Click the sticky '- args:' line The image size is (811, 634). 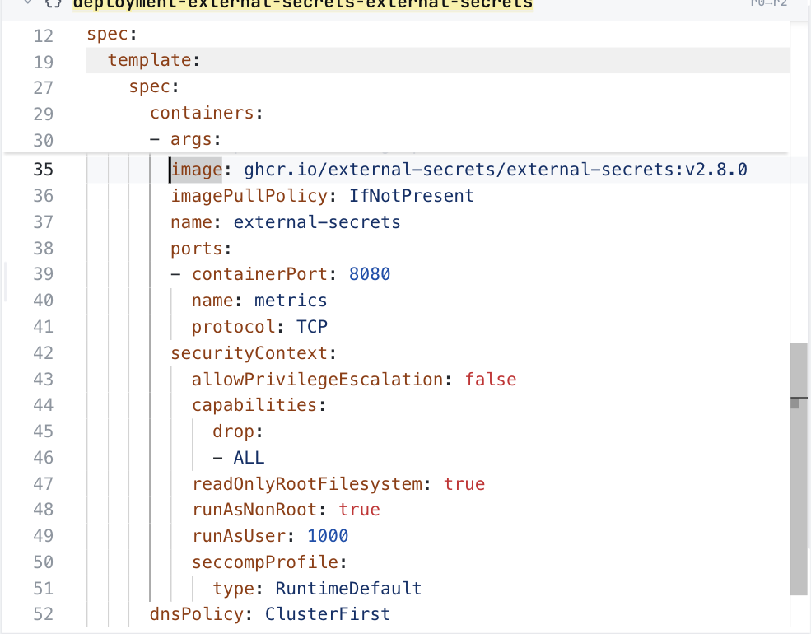point(185,140)
